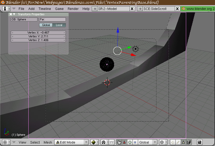Open the viewport draw type selector
This screenshot has width=215, height=146.
(95, 142)
